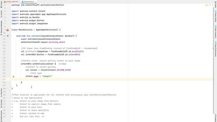Place cursor on empty highlighted line 25
The height and width of the screenshot is (122, 217).
(112, 79)
